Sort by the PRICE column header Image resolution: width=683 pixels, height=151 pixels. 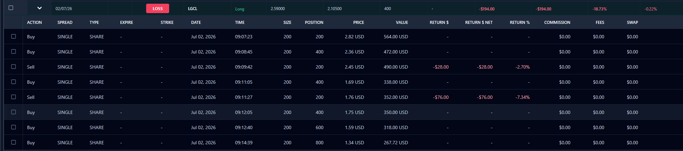pyautogui.click(x=359, y=23)
